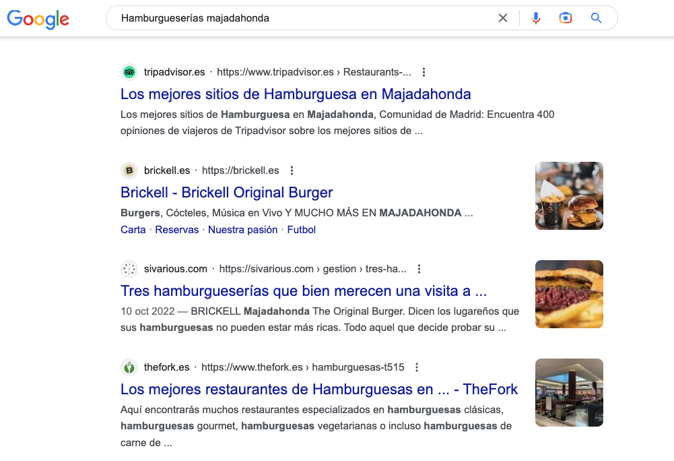This screenshot has height=461, width=674.
Task: Click the '10 oct 2022' date text
Action: 147,311
